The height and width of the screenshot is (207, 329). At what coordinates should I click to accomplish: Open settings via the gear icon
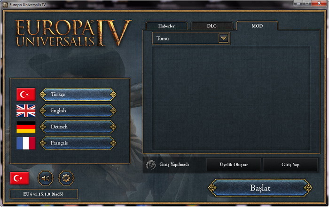pos(66,178)
